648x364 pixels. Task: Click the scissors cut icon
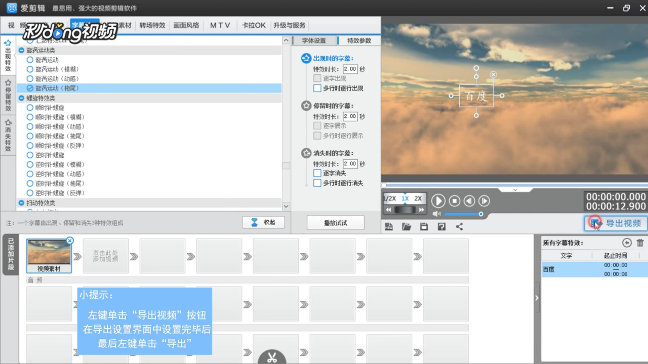(x=272, y=357)
